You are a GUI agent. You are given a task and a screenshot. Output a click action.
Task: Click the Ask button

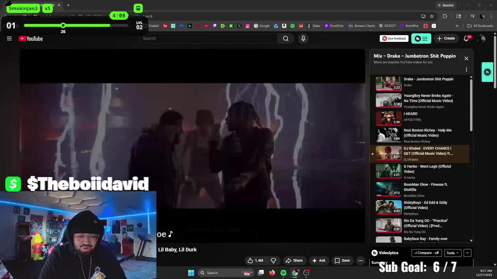click(318, 260)
